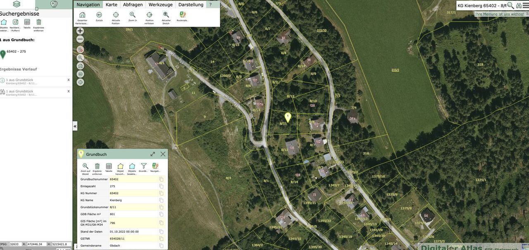Open the Abfragen tab
This screenshot has width=529, height=250.
[x=133, y=5]
